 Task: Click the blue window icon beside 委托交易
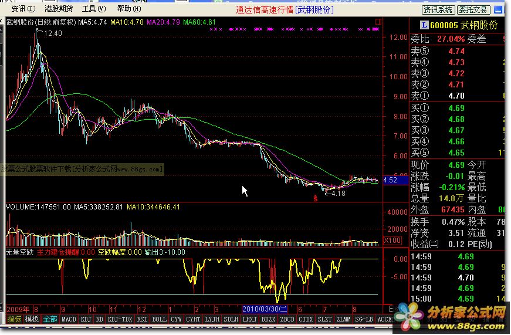[x=498, y=10]
